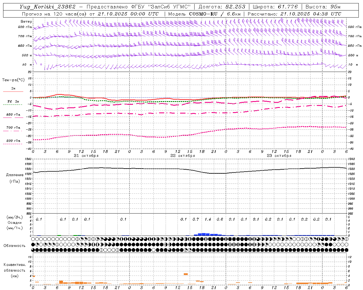
Task: Click the 1.4 precipitation value
Action: coord(208,219)
